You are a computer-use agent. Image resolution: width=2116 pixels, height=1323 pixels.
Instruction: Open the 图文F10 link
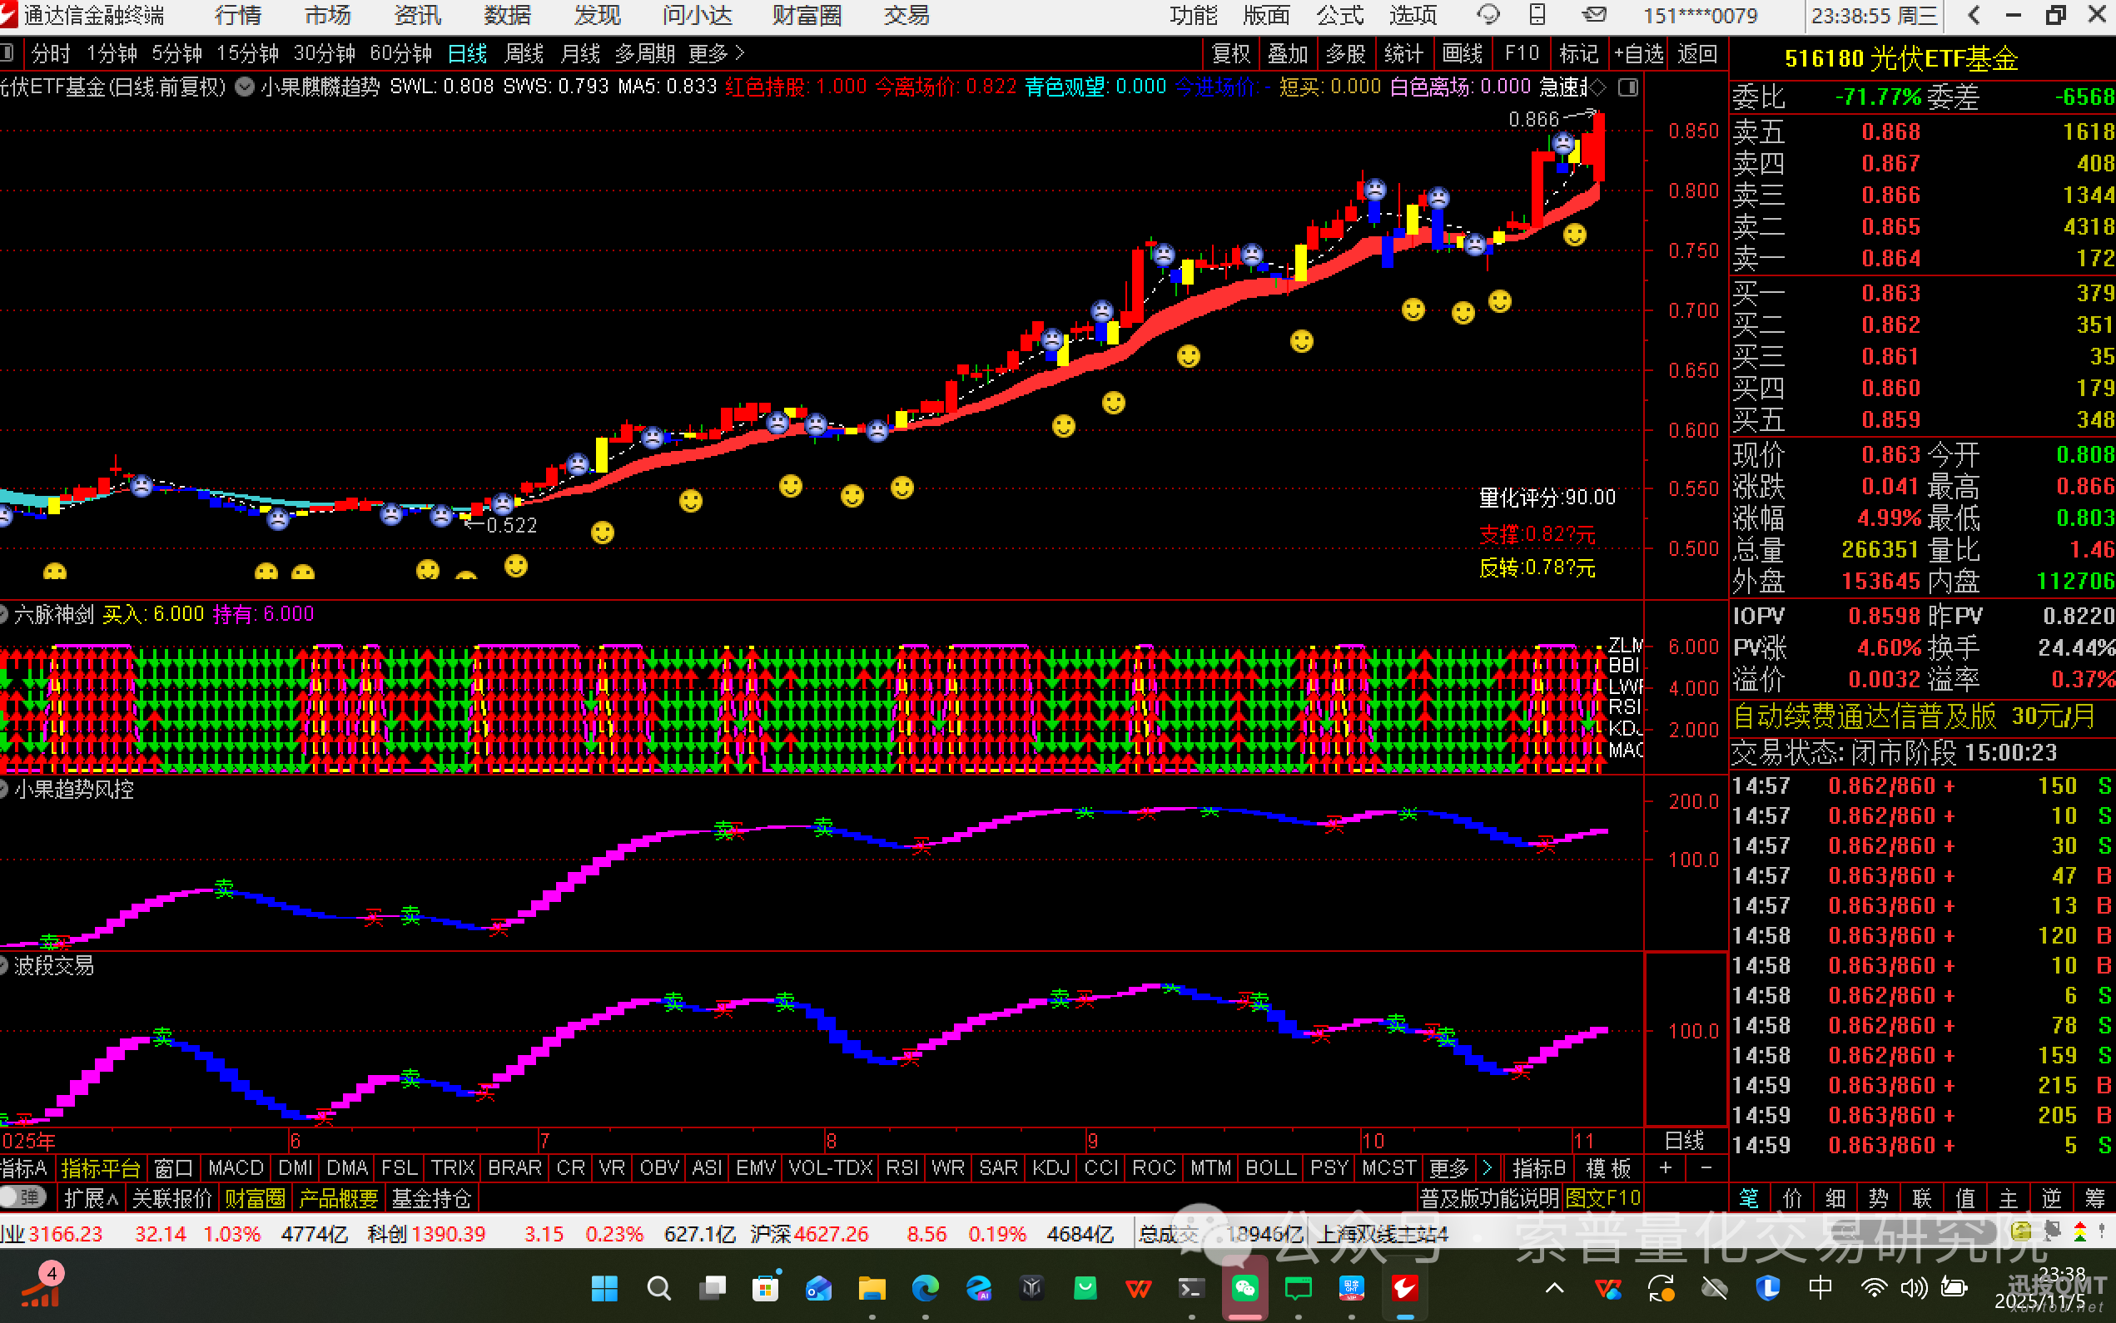pos(1602,1198)
